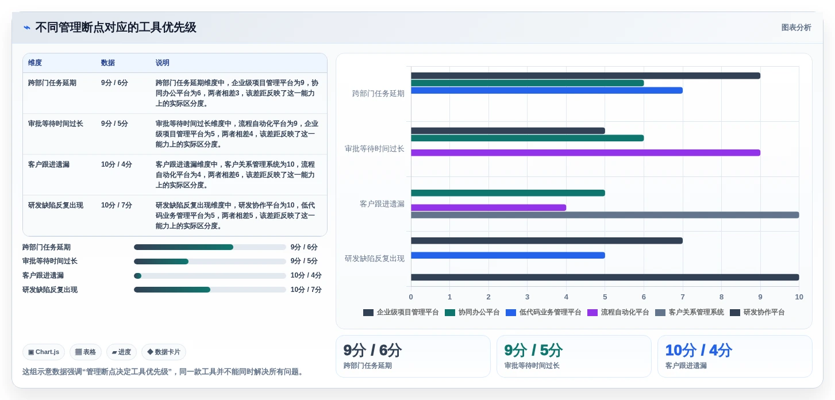The image size is (835, 400).
Task: Click the 审批等待时间过长 row description text
Action: (x=237, y=134)
